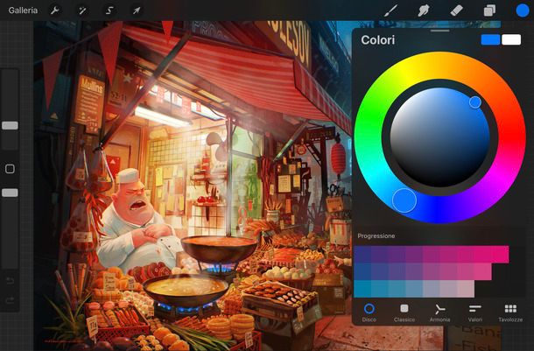The height and width of the screenshot is (351, 534).
Task: Tap the Colori panel grab handle
Action: coord(439,31)
